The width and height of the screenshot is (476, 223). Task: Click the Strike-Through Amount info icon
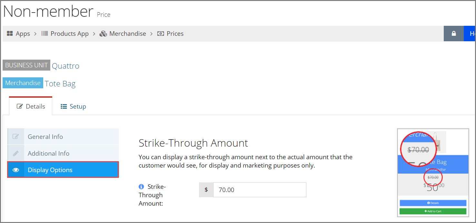pos(141,187)
